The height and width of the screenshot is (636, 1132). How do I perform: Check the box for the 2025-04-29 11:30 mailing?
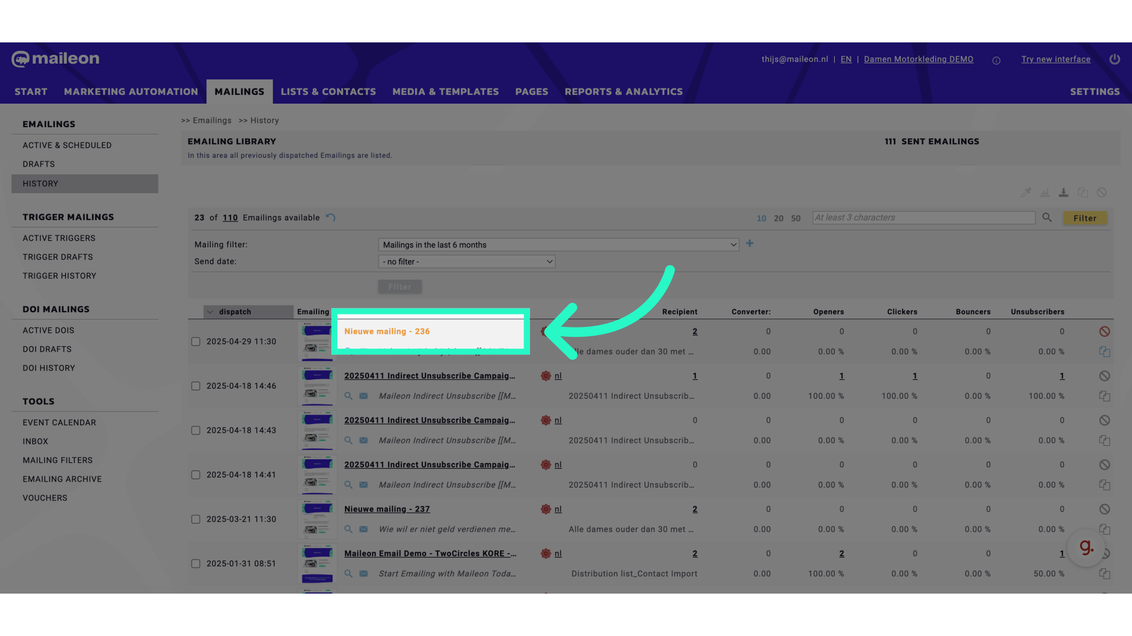click(x=196, y=342)
